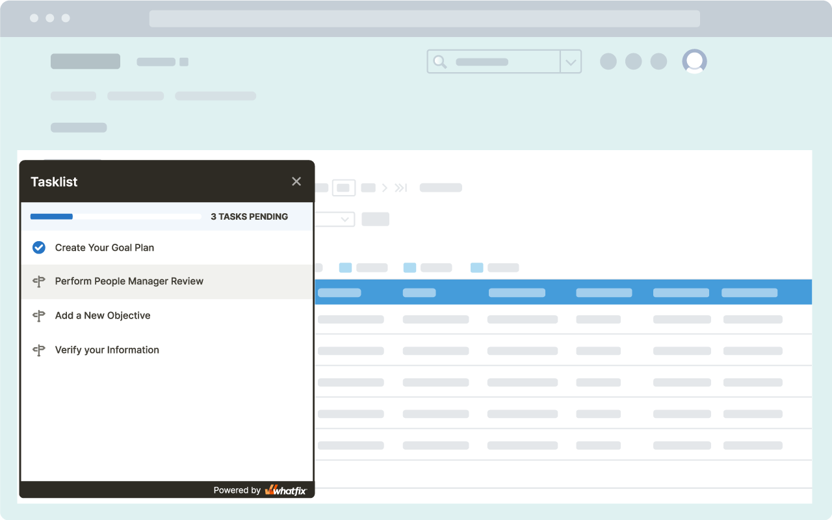Expand the search box dropdown arrow
This screenshot has height=520, width=832.
point(571,62)
